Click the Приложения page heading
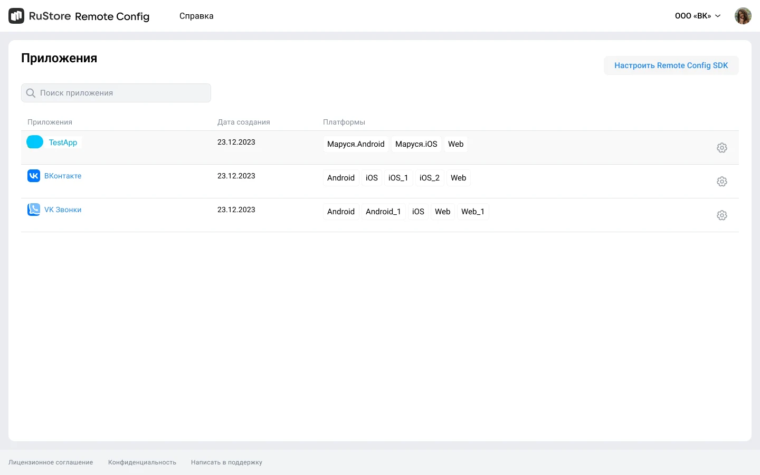 point(59,58)
